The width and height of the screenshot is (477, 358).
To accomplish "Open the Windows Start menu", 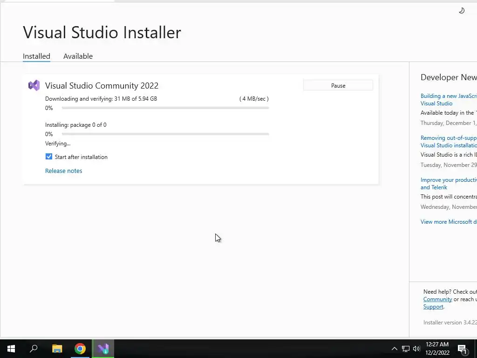I will [11, 349].
